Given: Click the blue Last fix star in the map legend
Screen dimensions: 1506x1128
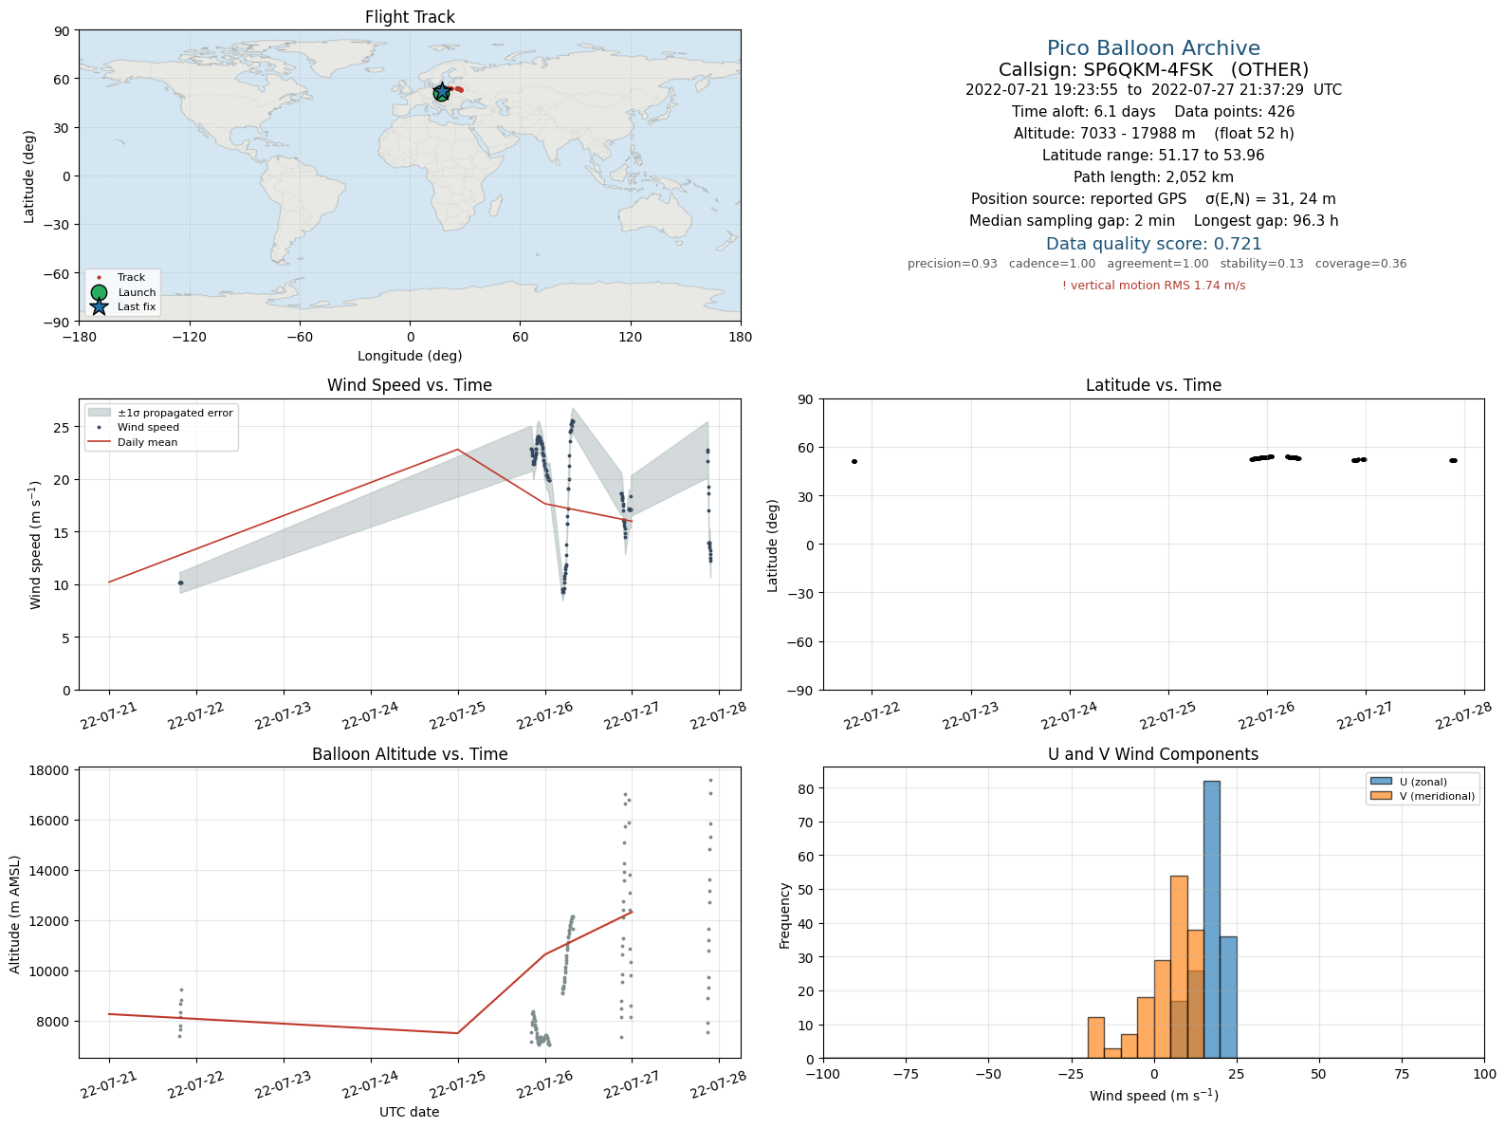Looking at the screenshot, I should click(99, 307).
